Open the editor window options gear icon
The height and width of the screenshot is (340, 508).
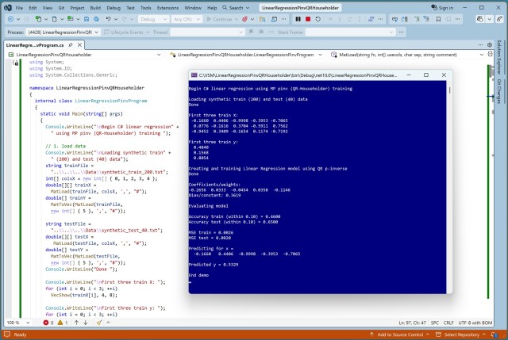coord(490,44)
